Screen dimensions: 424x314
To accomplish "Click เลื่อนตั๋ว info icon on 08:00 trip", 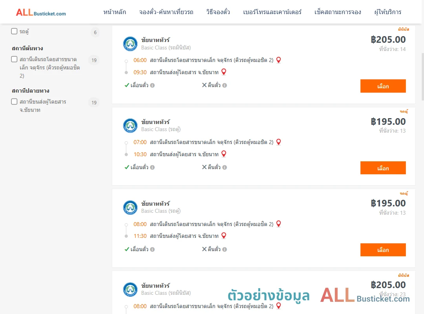I will (152, 249).
